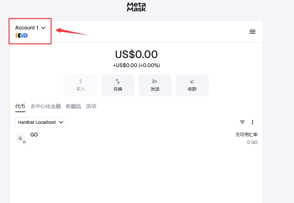
Task: Open the three-dot token options menu
Action: tap(252, 122)
